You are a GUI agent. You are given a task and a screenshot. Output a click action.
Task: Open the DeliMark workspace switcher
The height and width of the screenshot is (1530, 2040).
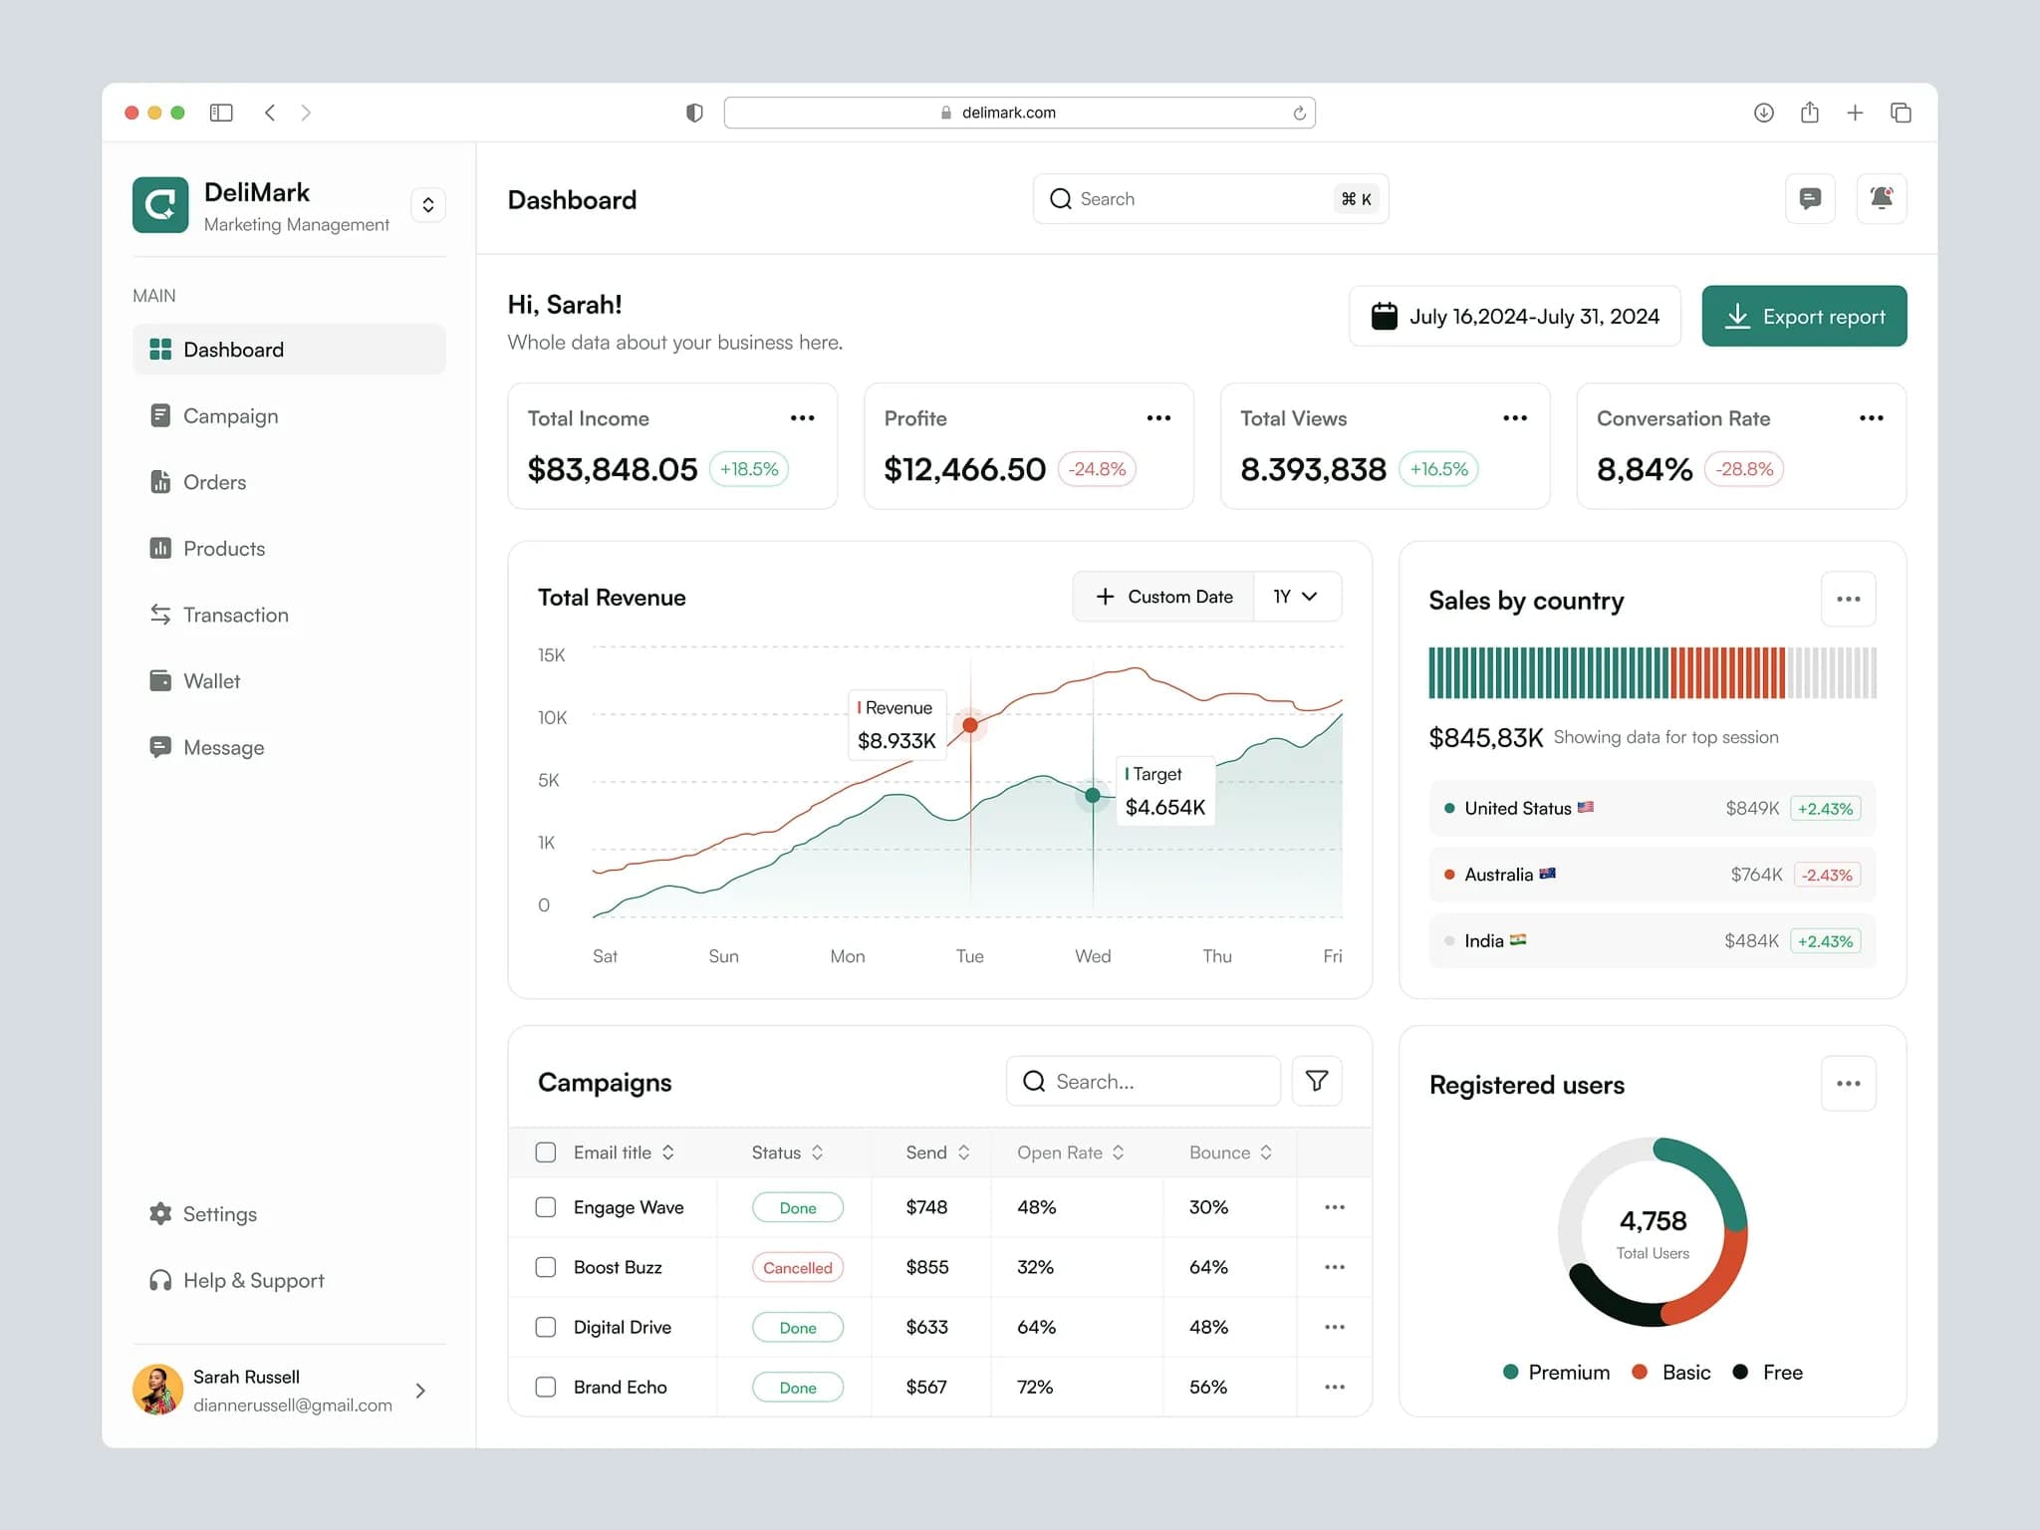click(x=428, y=205)
